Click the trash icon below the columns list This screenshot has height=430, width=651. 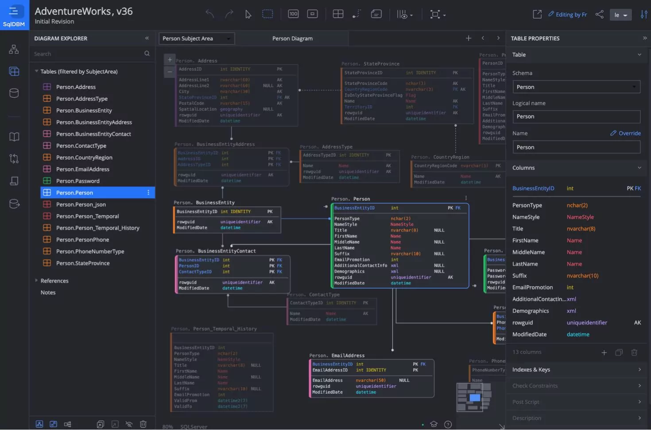pos(634,353)
